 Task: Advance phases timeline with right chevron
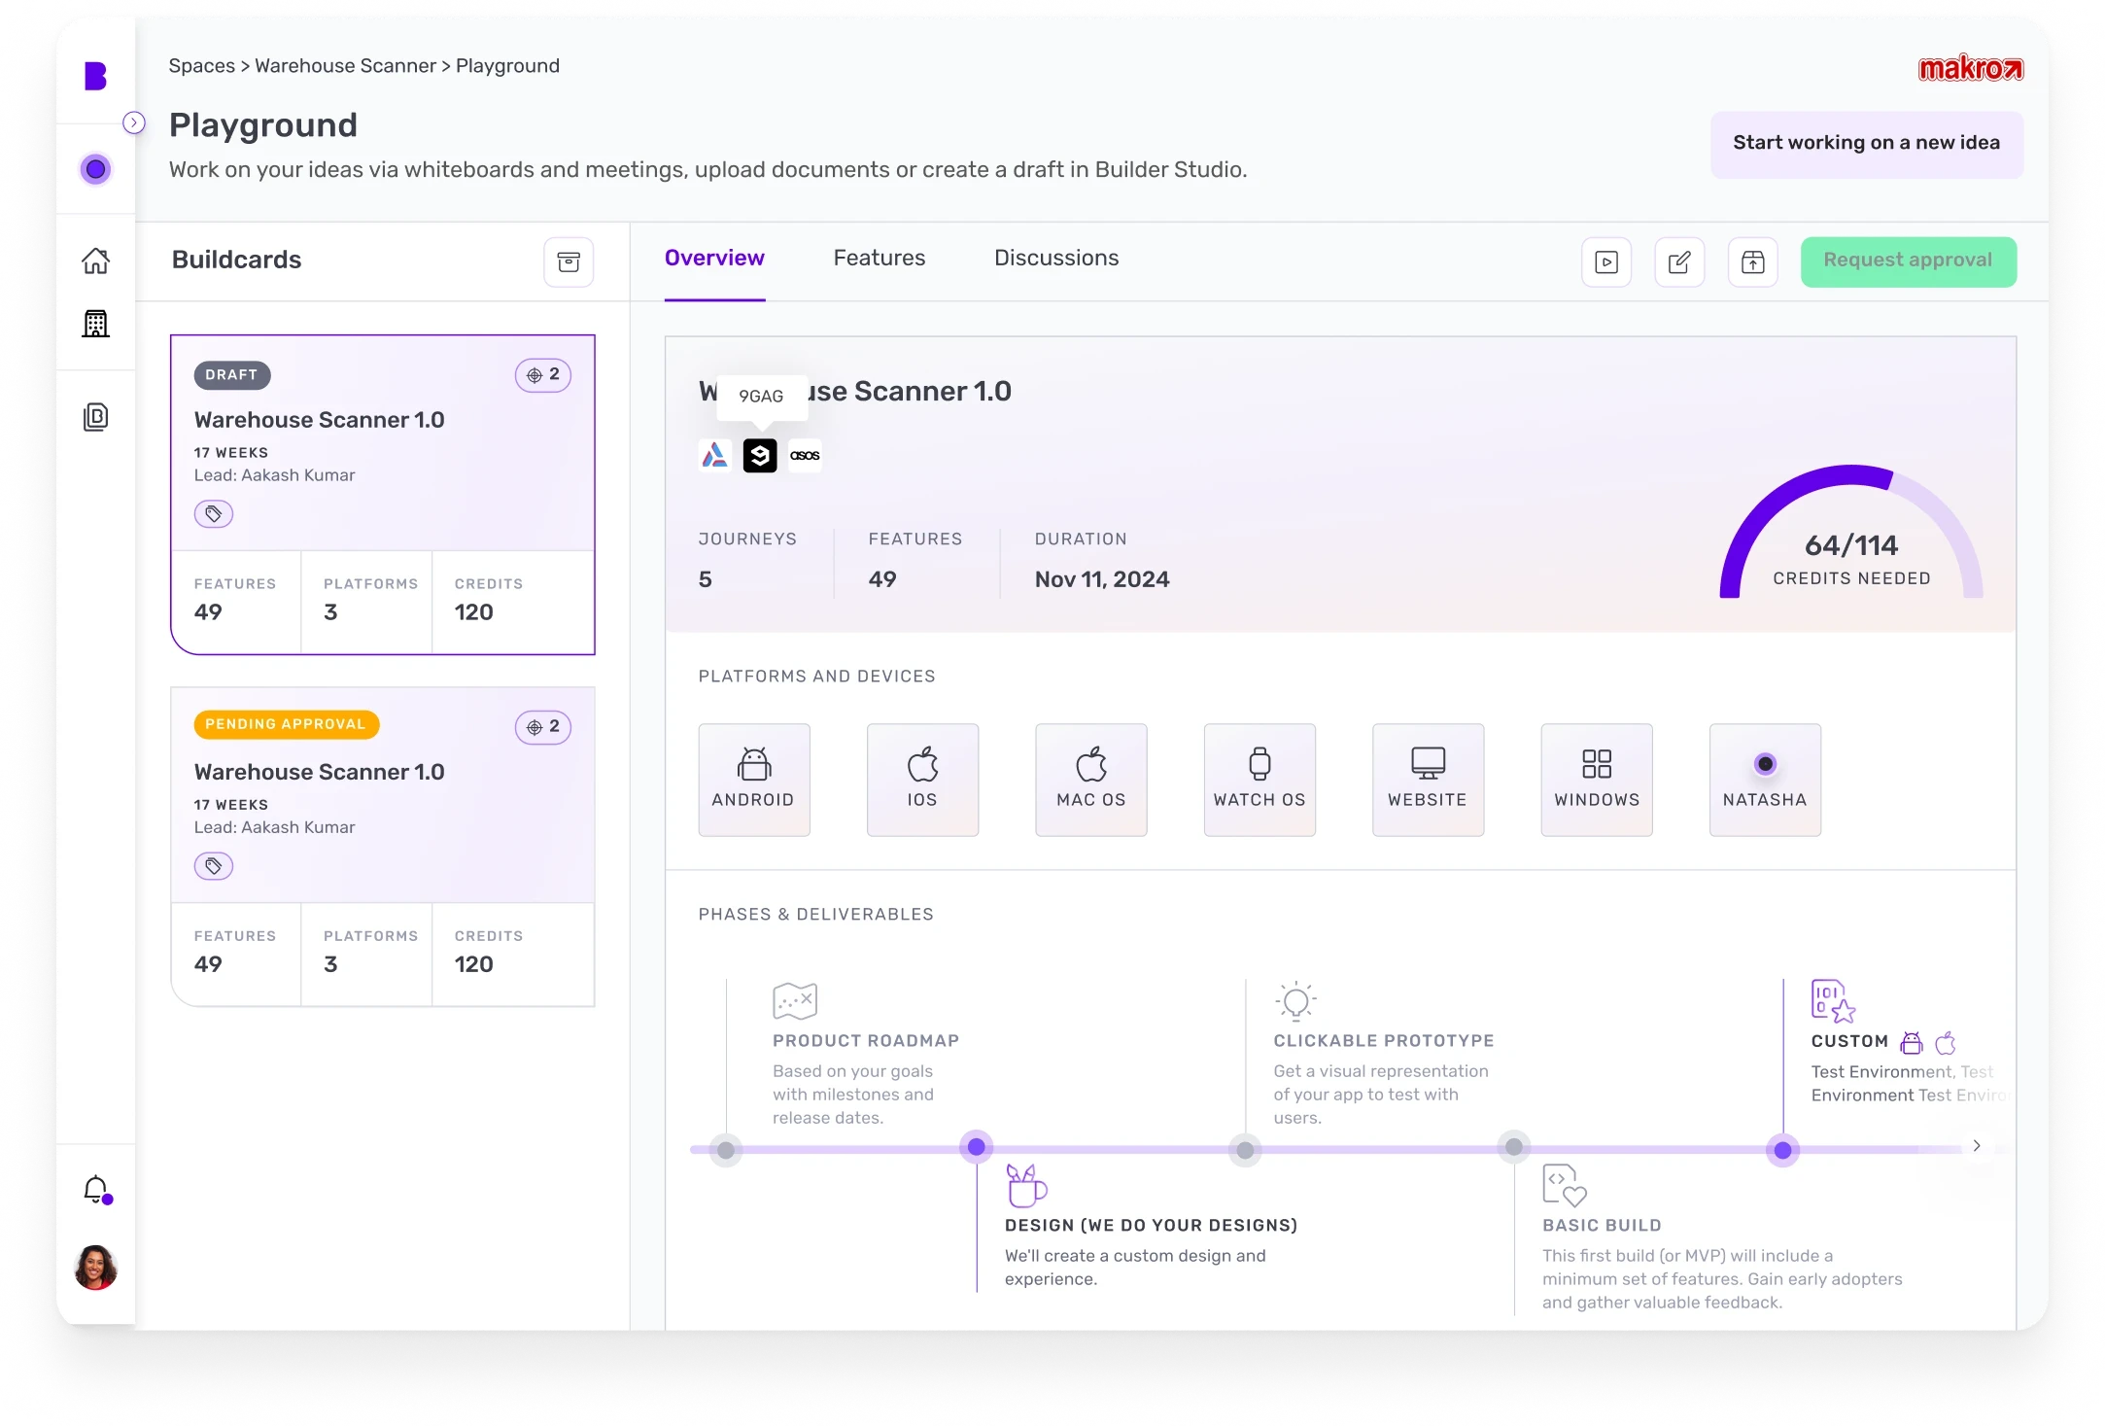coord(1976,1146)
